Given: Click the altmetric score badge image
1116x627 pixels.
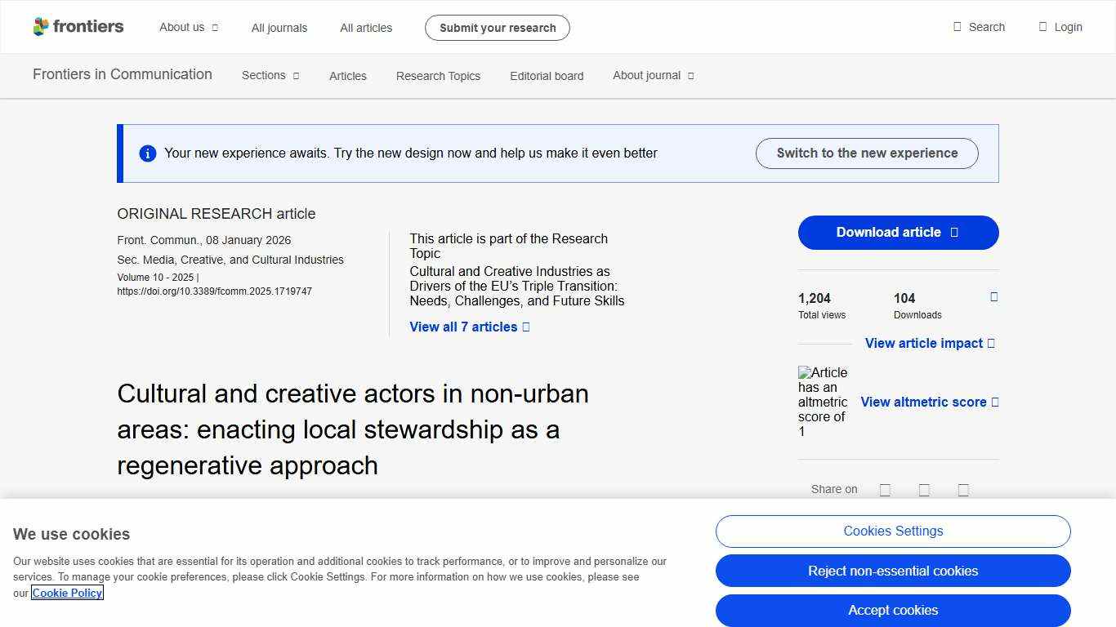Looking at the screenshot, I should [823, 402].
